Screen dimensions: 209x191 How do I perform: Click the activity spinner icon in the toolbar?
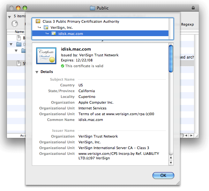(15, 24)
